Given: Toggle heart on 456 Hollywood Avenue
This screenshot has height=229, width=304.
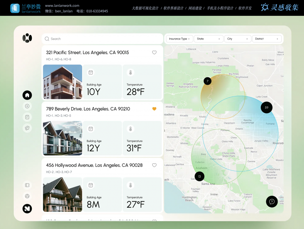Looking at the screenshot, I should (154, 165).
